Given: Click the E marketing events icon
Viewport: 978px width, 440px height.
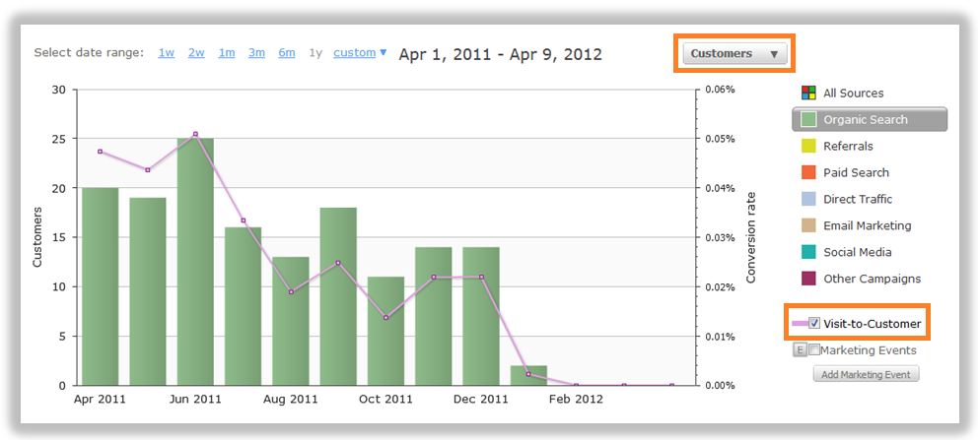Looking at the screenshot, I should click(800, 349).
